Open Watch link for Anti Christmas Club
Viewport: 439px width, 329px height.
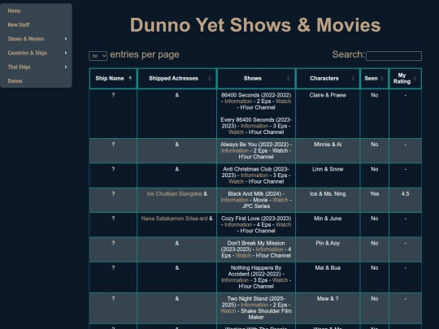pyautogui.click(x=236, y=182)
